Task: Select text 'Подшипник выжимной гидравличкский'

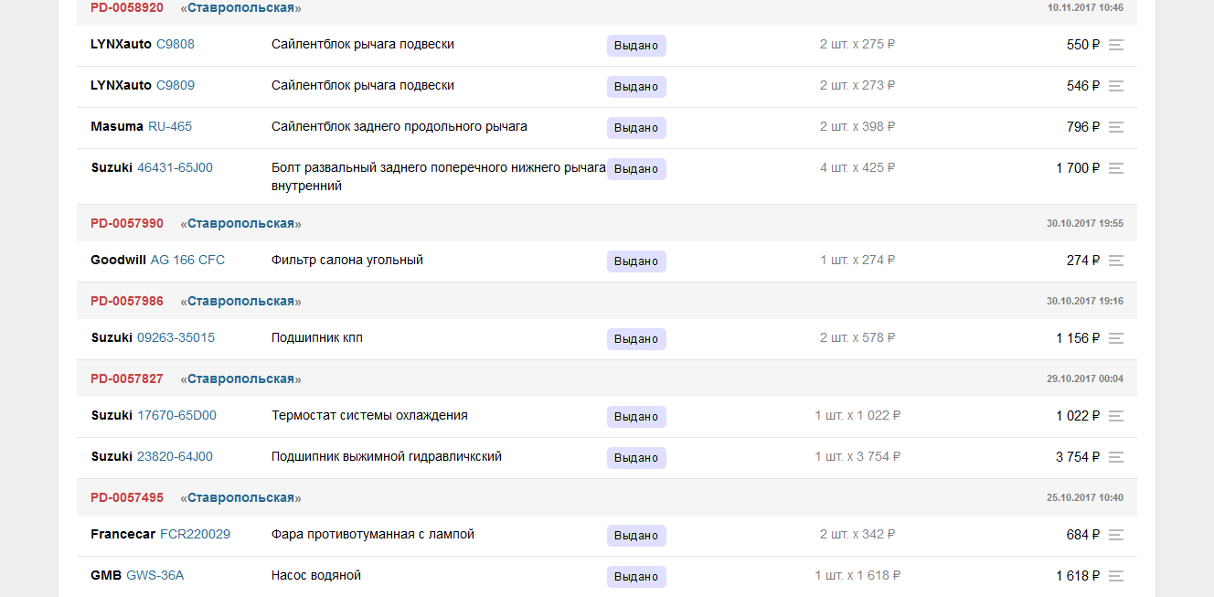Action: (387, 456)
